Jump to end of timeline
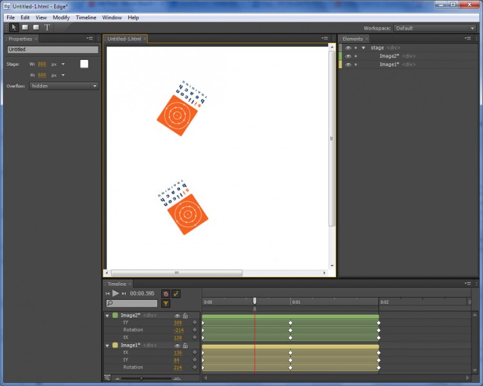This screenshot has width=483, height=386. (124, 293)
